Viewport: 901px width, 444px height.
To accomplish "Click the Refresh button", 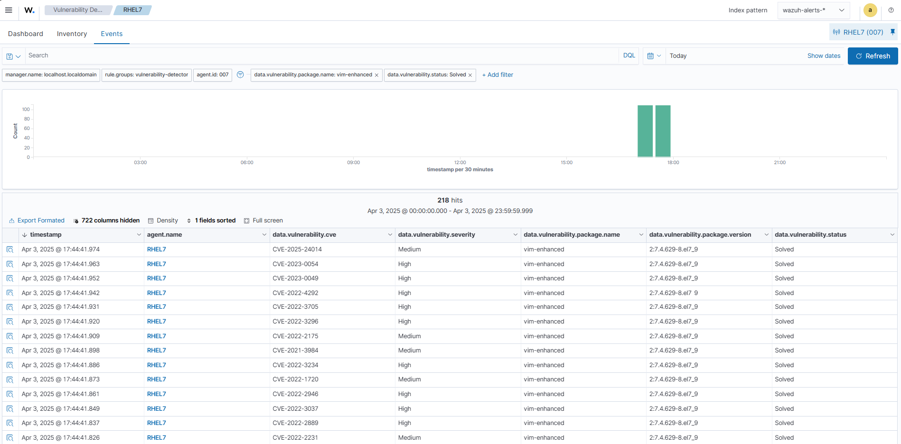I will [873, 56].
